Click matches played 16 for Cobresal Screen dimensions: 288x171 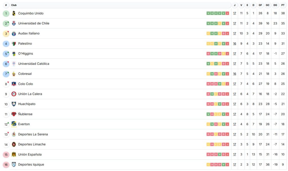(x=235, y=74)
